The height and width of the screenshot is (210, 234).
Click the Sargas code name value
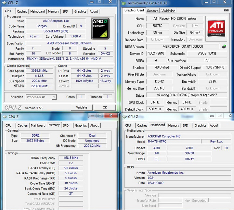[42, 26]
